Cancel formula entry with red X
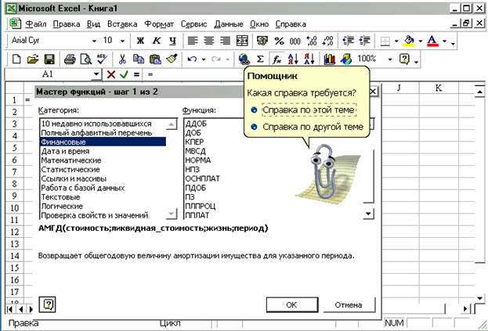The image size is (488, 331). 110,74
